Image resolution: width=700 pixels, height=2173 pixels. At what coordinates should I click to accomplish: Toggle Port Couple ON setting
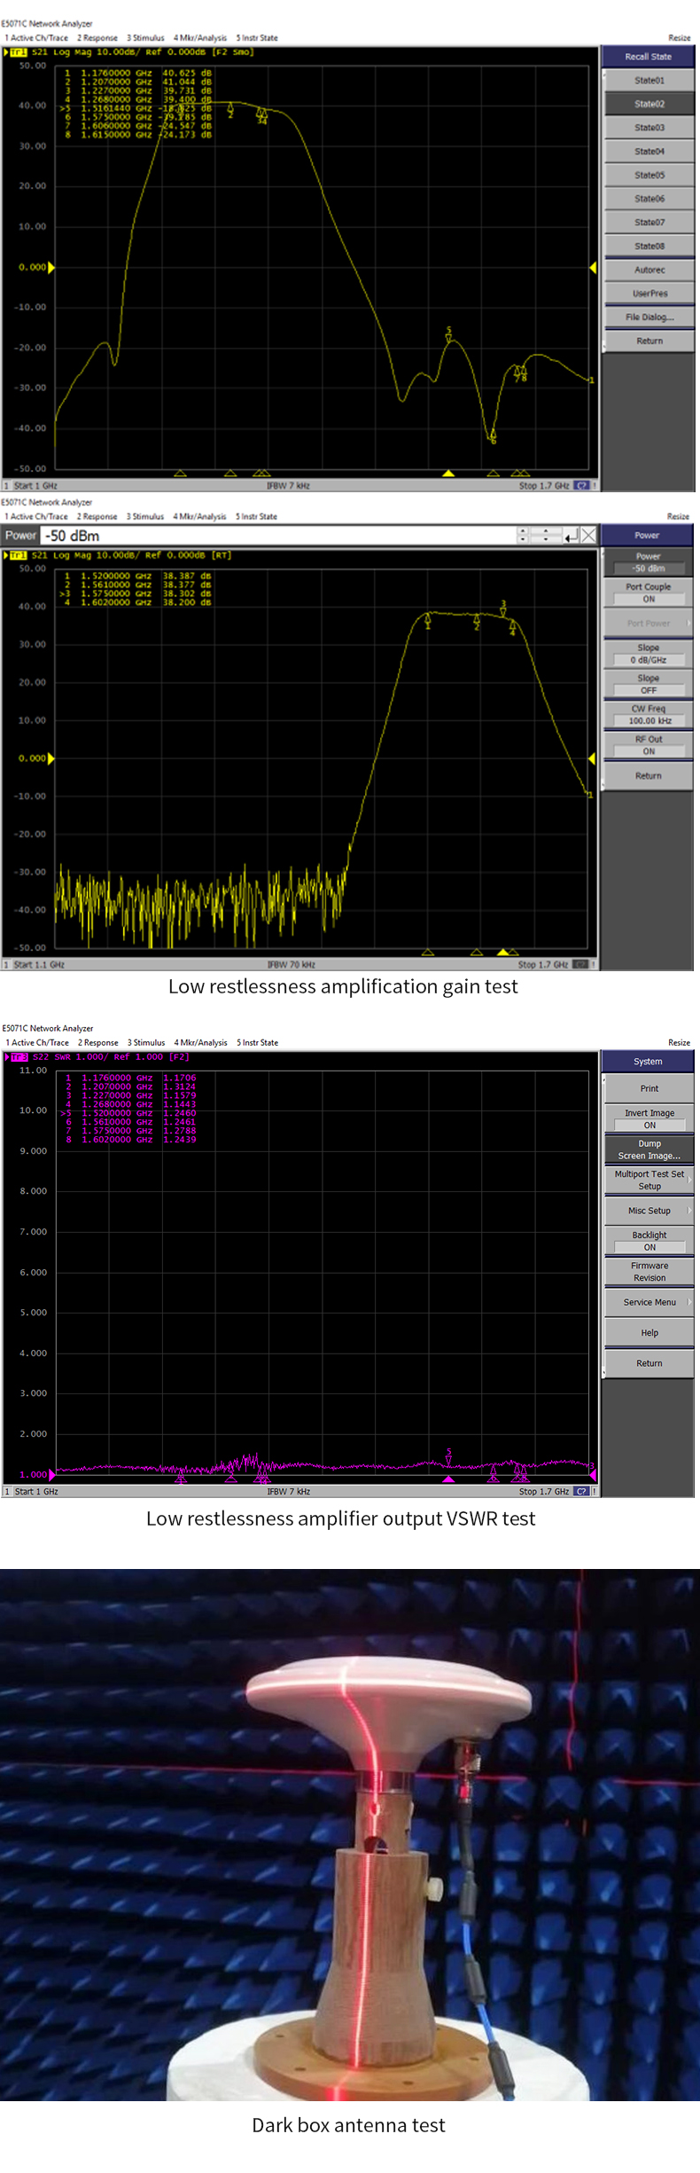(648, 592)
